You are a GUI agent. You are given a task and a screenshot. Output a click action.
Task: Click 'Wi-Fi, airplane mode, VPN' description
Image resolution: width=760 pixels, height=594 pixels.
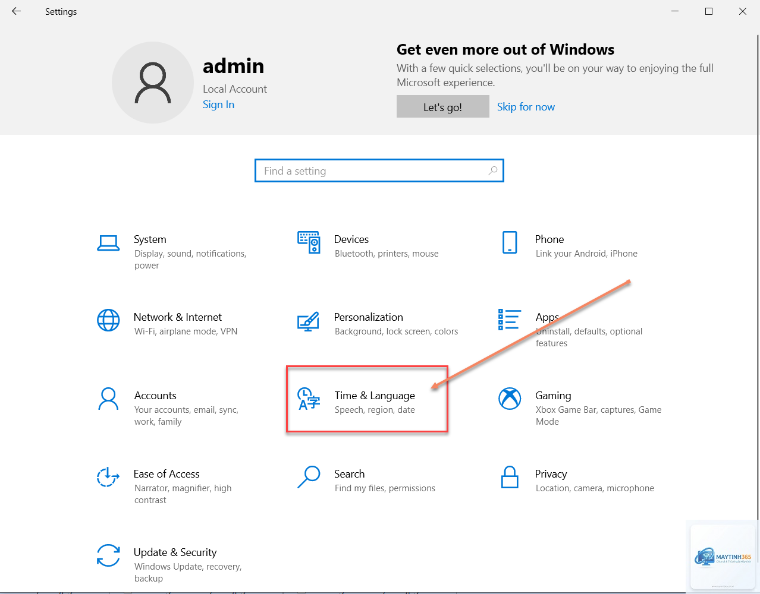tap(186, 331)
